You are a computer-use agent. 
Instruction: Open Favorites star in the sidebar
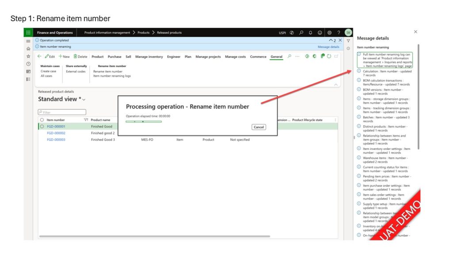[x=28, y=56]
